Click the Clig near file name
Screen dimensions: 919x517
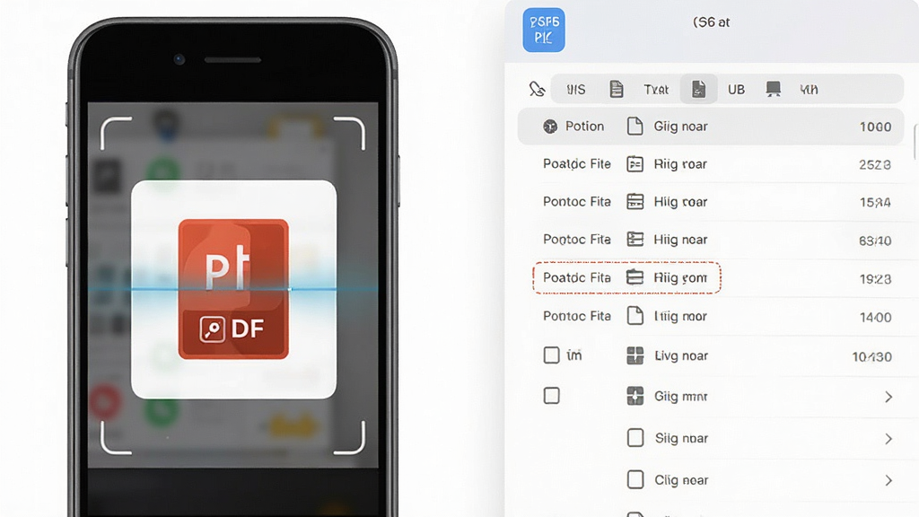coord(682,481)
